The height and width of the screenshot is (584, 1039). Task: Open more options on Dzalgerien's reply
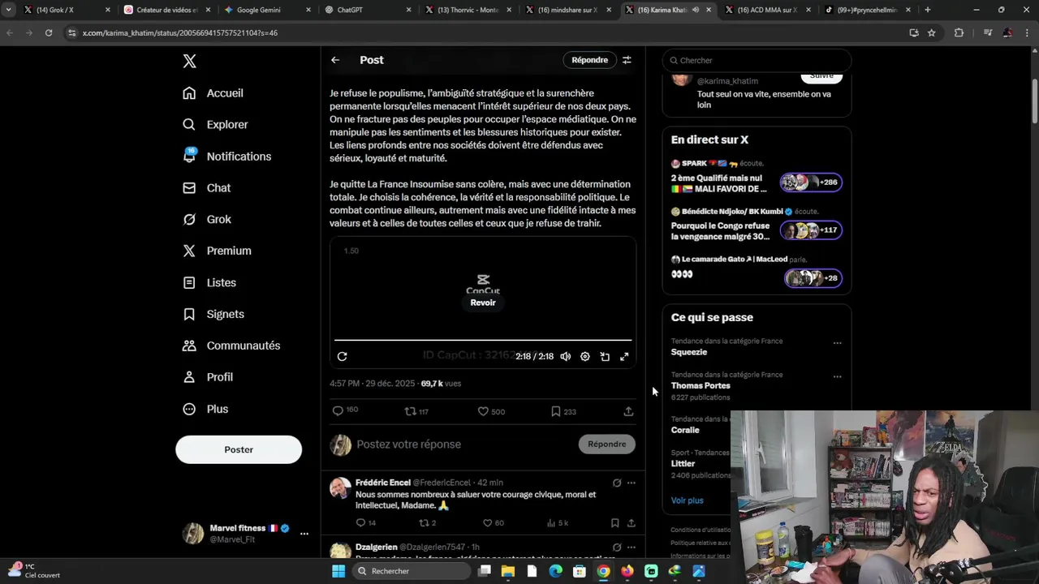coord(631,547)
